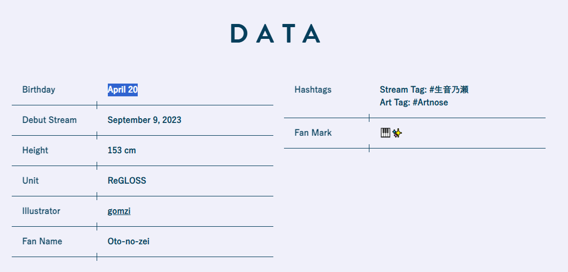Select the Birthday row label
The width and height of the screenshot is (568, 272).
pos(38,90)
